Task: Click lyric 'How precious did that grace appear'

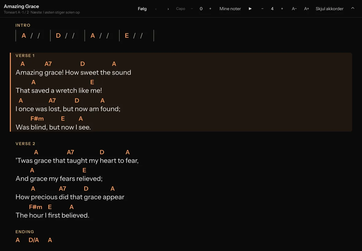Action: coord(70,197)
